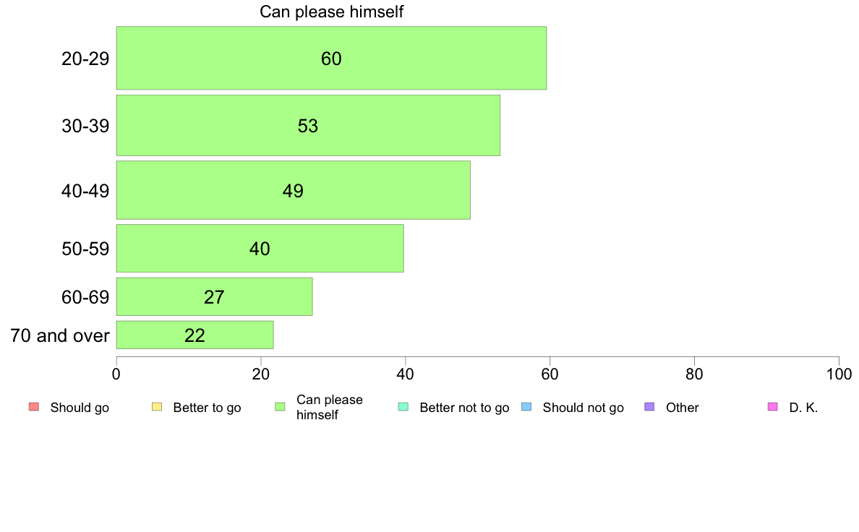Click the Can please himself chart title
Viewport: 859px width, 532px height.
(332, 12)
